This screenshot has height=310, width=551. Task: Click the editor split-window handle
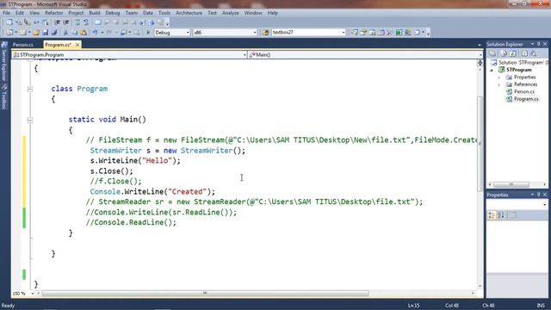(x=480, y=63)
